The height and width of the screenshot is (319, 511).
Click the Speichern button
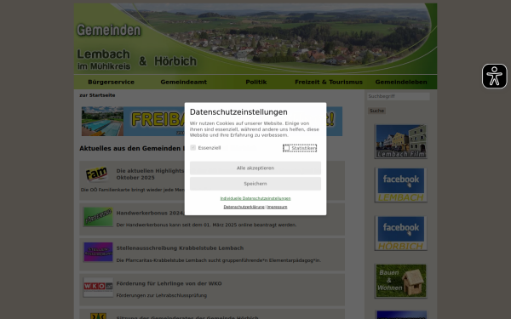(255, 184)
